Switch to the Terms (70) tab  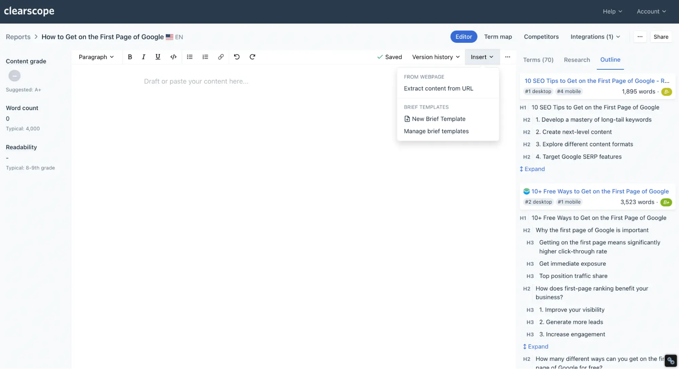538,60
